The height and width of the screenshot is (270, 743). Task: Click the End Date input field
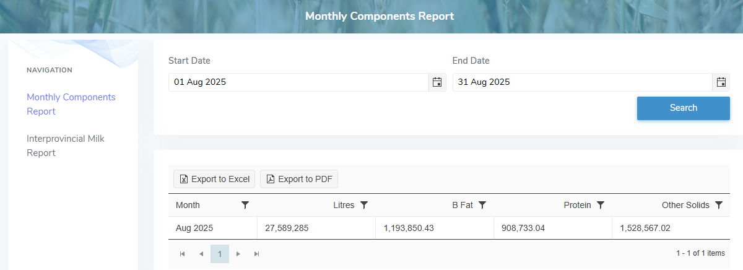pyautogui.click(x=582, y=82)
